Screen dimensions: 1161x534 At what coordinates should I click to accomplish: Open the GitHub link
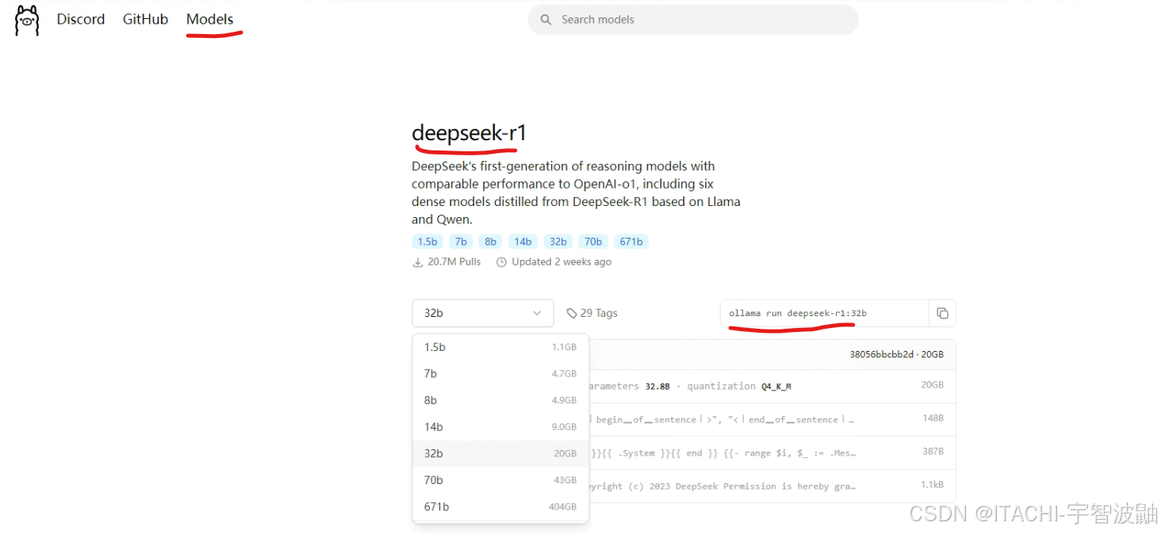click(x=145, y=19)
